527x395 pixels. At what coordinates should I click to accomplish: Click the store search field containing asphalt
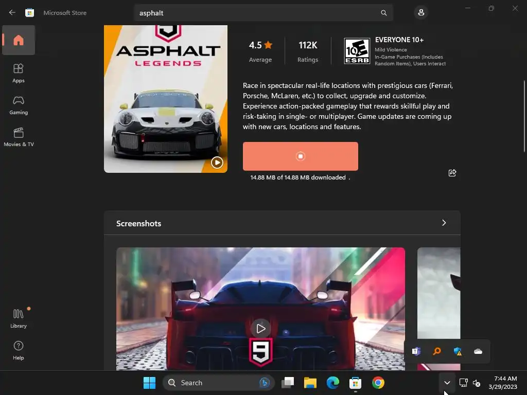263,13
